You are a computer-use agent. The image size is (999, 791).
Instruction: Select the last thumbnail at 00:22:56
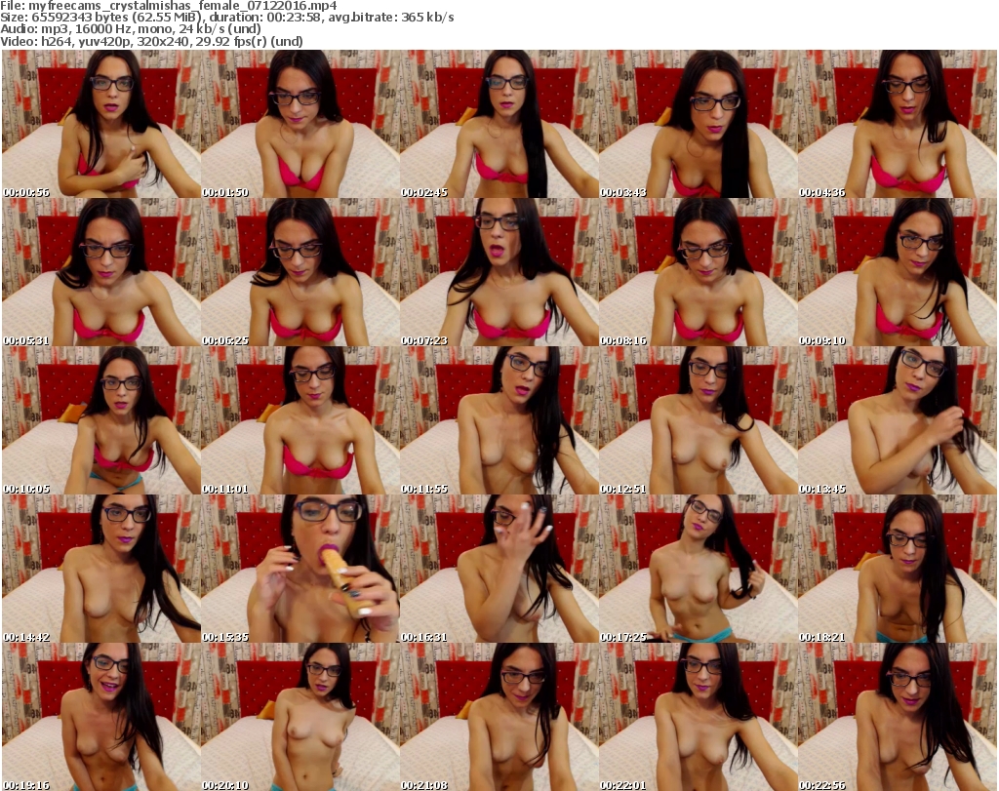click(x=898, y=717)
